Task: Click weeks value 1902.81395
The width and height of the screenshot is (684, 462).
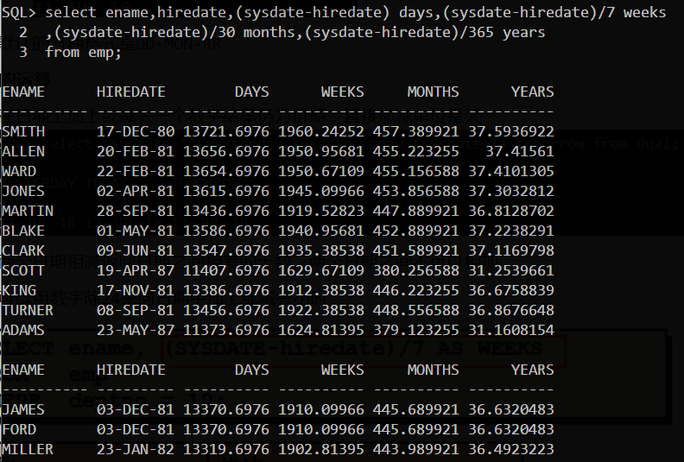Action: 321,449
